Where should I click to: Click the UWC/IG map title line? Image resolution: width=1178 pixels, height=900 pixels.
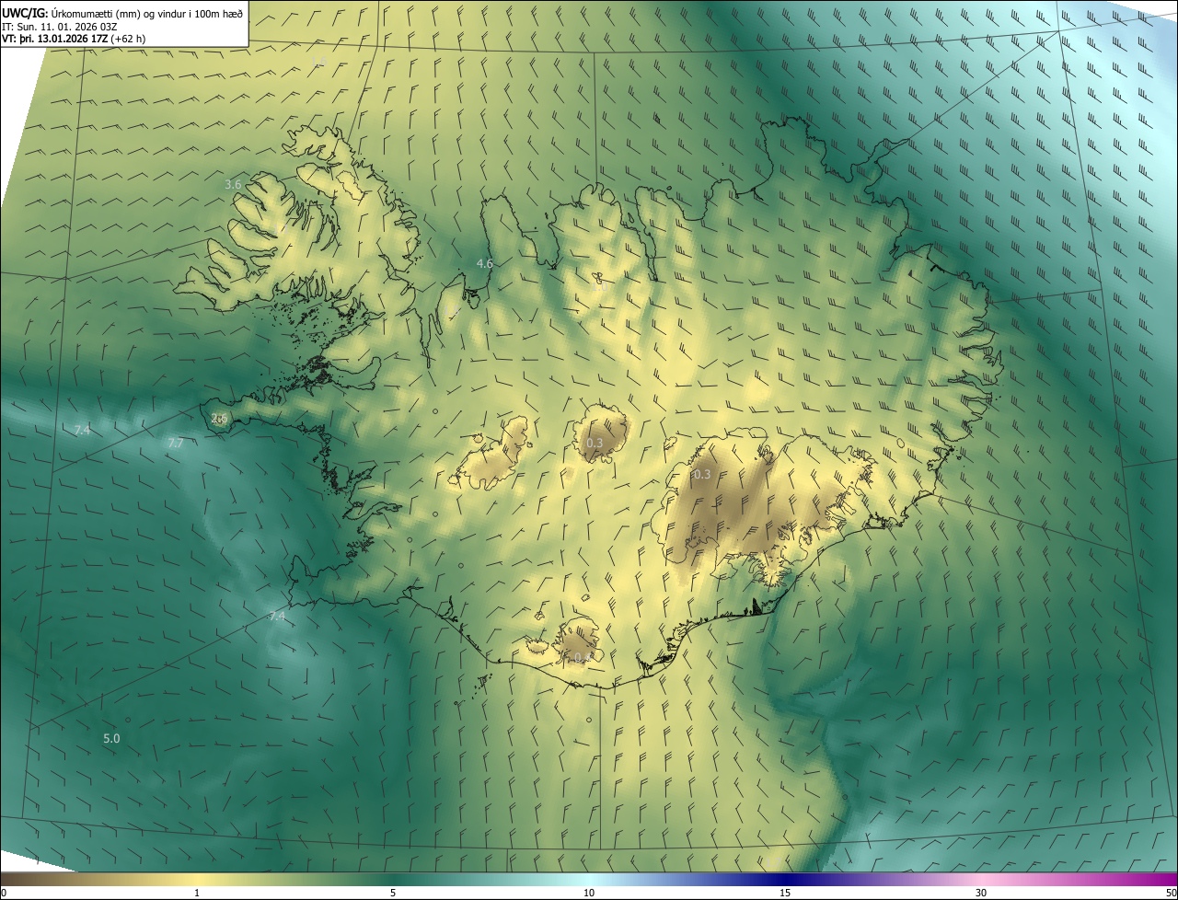pos(122,12)
